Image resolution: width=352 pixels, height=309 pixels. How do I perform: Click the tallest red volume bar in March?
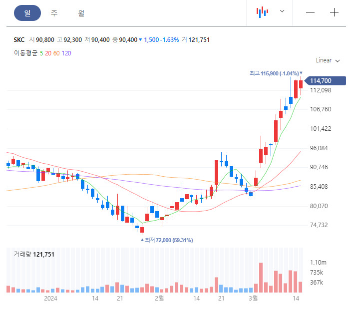pos(261,278)
